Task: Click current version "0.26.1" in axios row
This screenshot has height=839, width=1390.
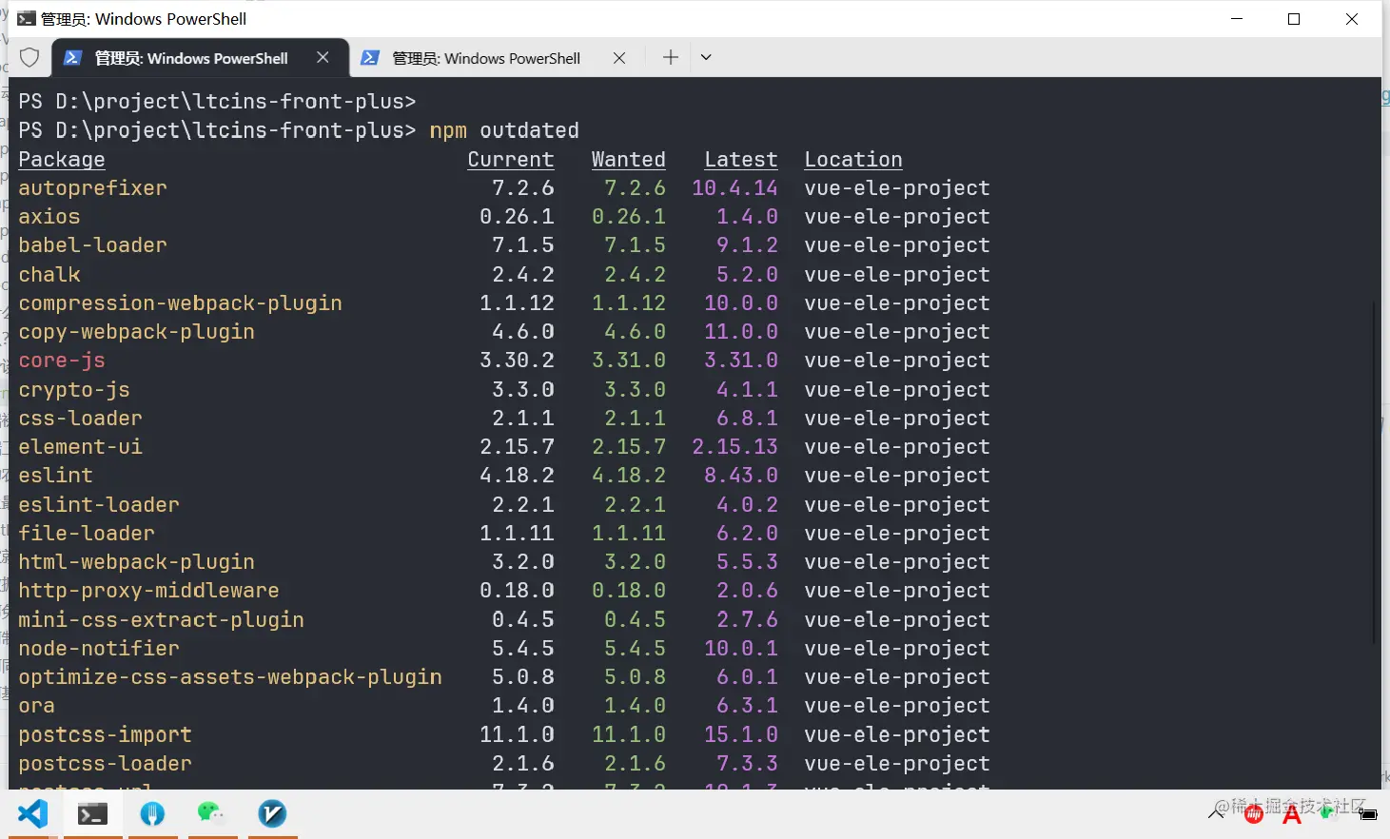Action: pyautogui.click(x=517, y=217)
